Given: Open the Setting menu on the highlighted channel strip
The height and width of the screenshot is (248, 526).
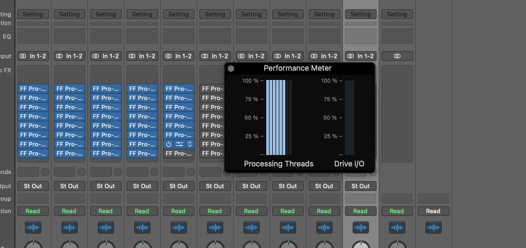Looking at the screenshot, I should point(361,14).
